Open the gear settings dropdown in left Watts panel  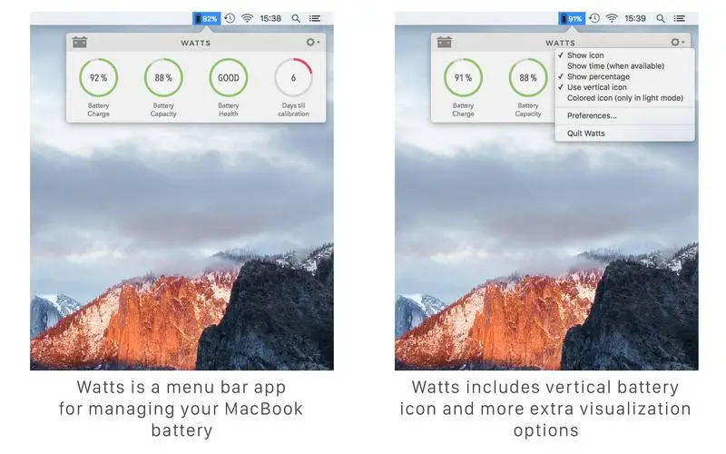[312, 42]
